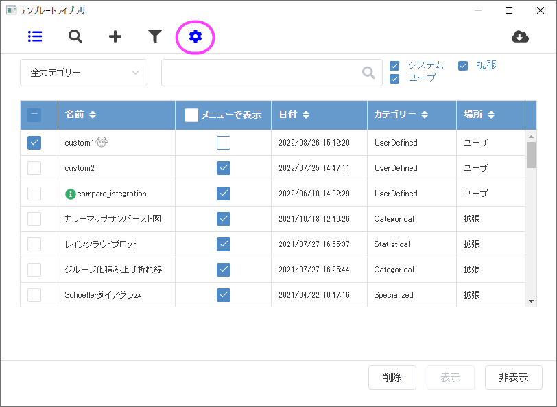Toggle the システム checkbox

[x=394, y=66]
